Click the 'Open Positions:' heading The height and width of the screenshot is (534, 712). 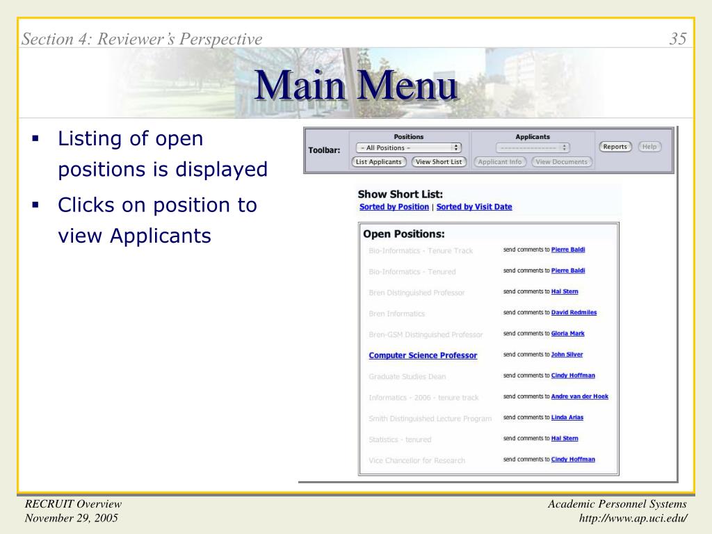pyautogui.click(x=404, y=234)
